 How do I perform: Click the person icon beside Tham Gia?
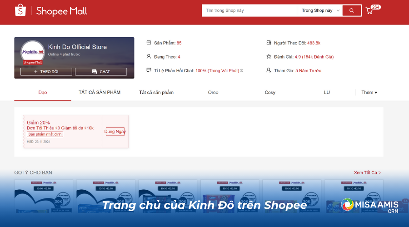(269, 70)
